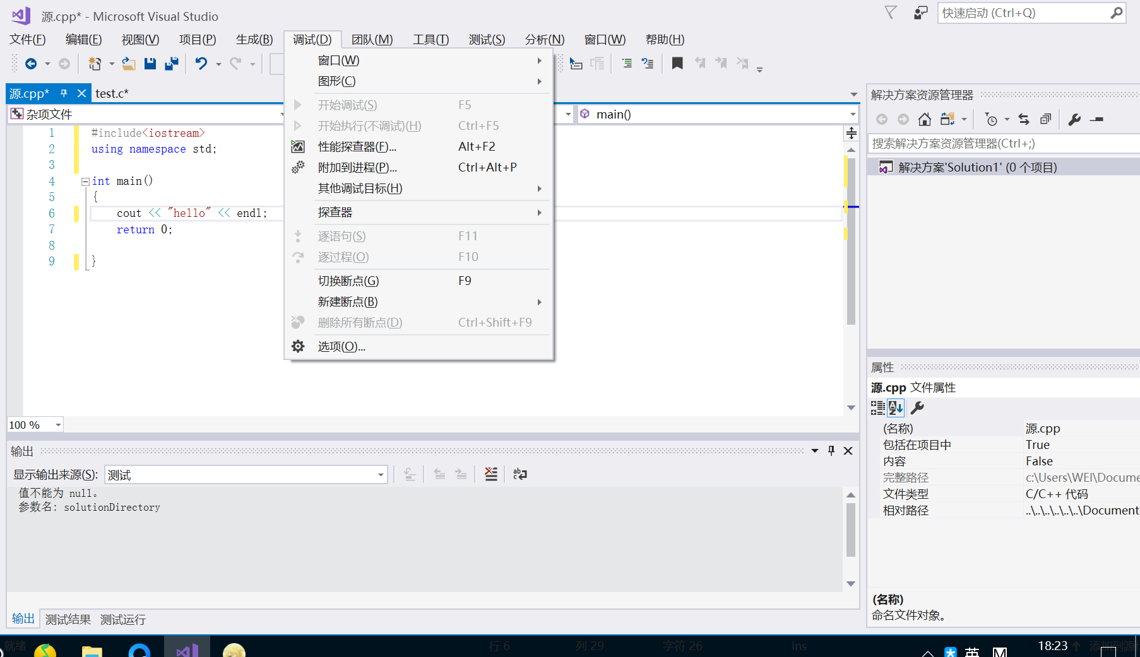Expand the 图形(C) submenu
1140x657 pixels.
(419, 81)
